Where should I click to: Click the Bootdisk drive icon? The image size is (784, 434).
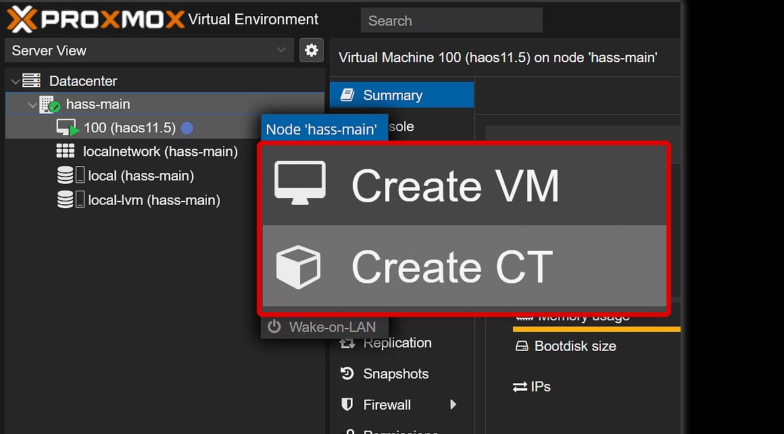point(522,346)
